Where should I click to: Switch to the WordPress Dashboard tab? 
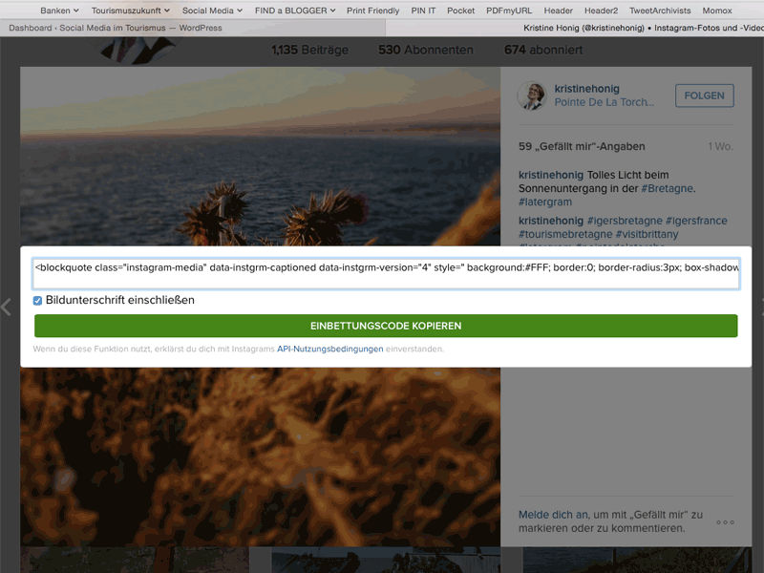click(x=116, y=28)
